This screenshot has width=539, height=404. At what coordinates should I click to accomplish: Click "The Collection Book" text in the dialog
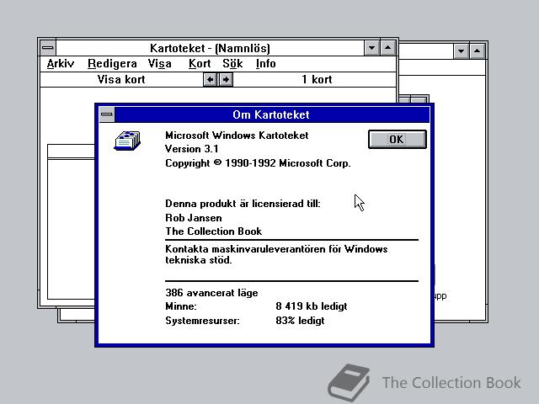(x=213, y=231)
